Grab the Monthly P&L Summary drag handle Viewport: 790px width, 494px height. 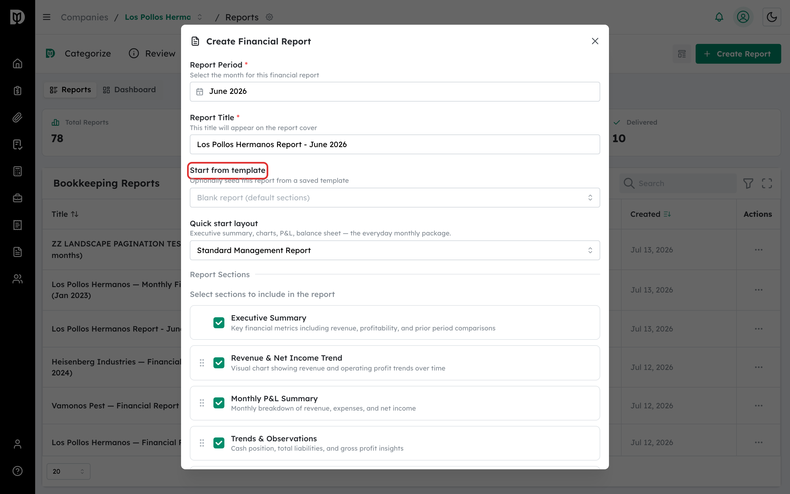point(202,403)
